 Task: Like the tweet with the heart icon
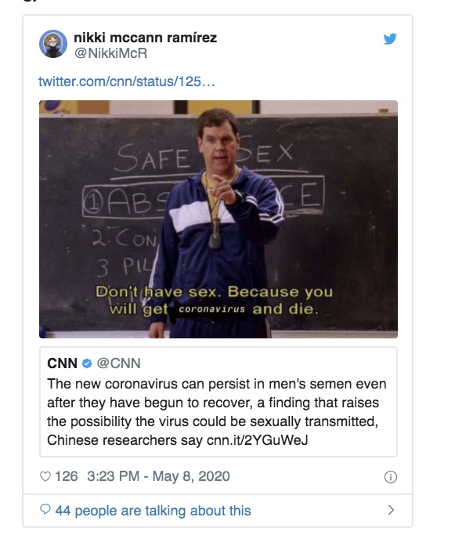pyautogui.click(x=45, y=476)
